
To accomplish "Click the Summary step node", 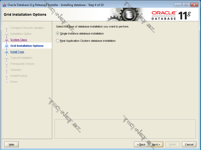I will pos(7,70).
